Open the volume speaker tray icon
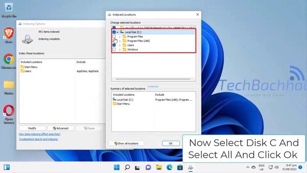This screenshot has height=173, width=307. [x=276, y=167]
